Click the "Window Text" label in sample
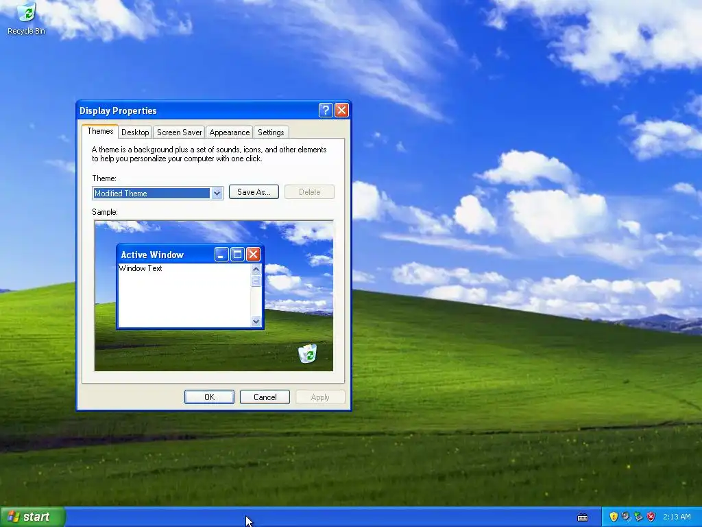 [x=141, y=268]
